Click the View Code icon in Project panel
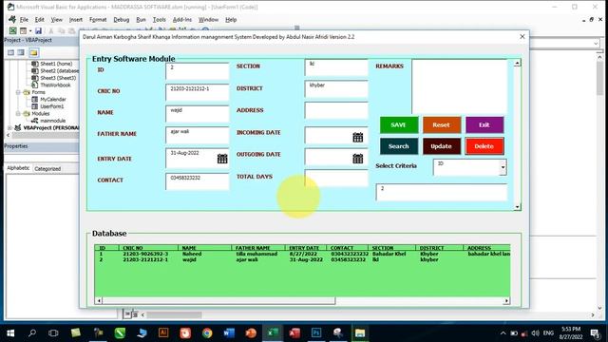The width and height of the screenshot is (608, 342). pyautogui.click(x=10, y=52)
